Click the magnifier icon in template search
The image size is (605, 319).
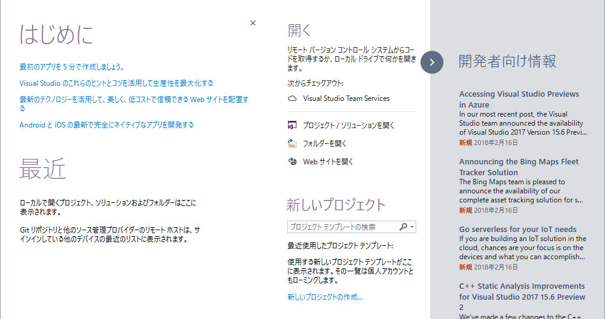coord(403,227)
